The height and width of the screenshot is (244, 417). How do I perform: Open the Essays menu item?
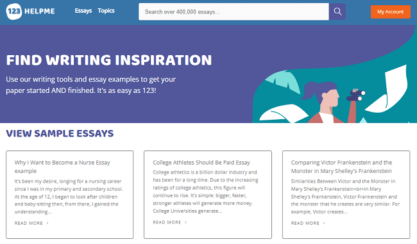click(83, 11)
